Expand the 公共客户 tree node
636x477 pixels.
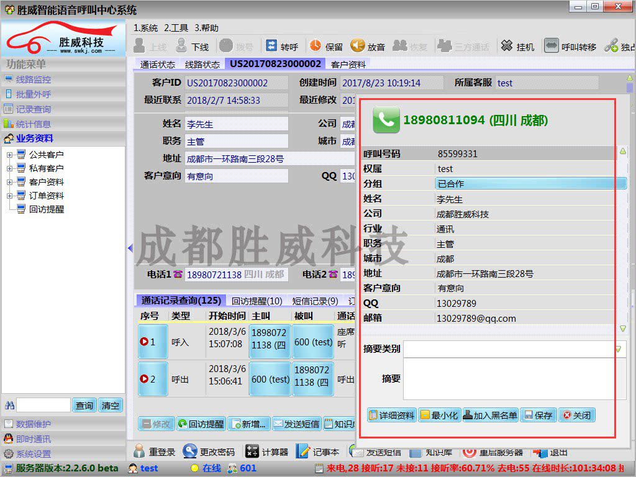click(9, 155)
